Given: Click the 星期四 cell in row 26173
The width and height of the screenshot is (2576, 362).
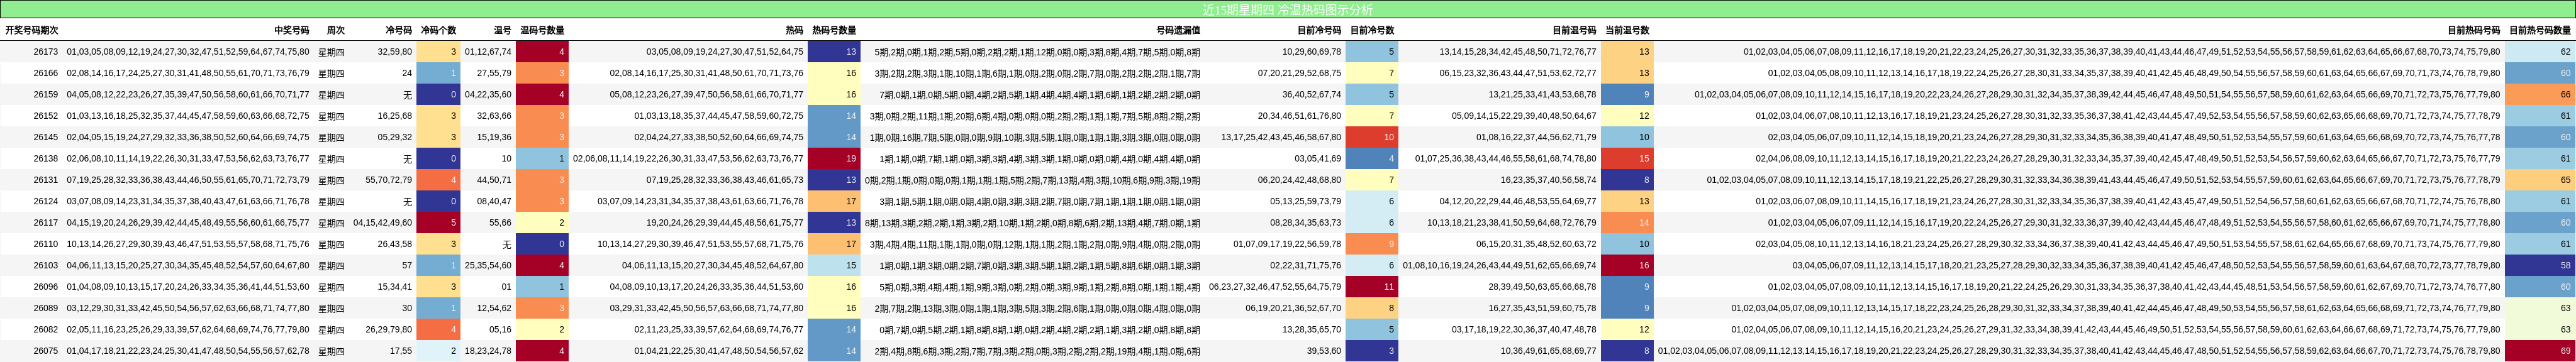Looking at the screenshot, I should tap(331, 52).
